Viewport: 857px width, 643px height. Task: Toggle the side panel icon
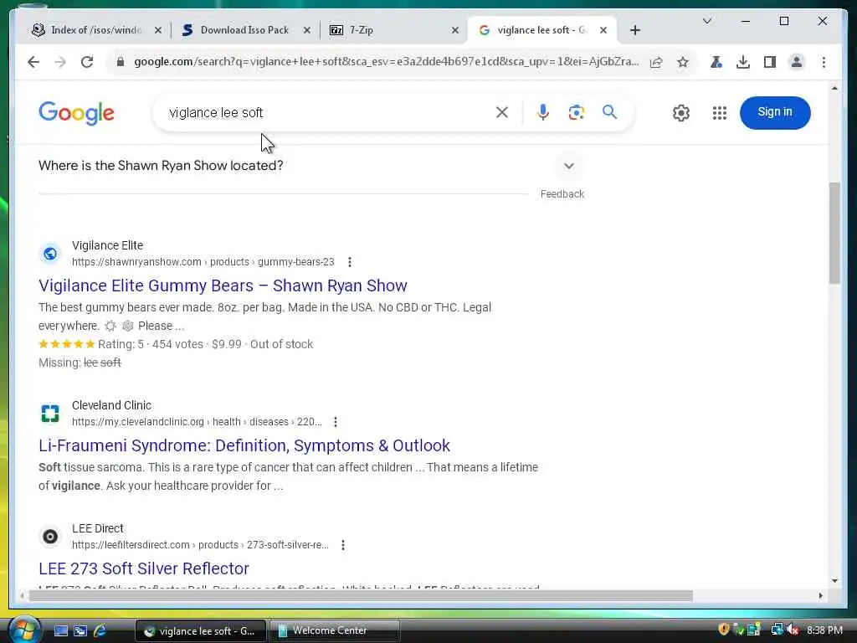770,62
